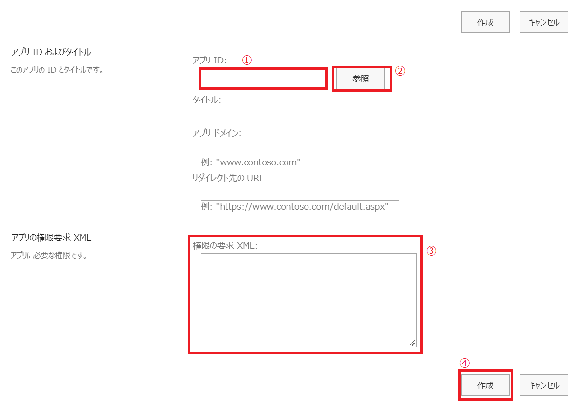Focus the リダイレクト先の URL input
This screenshot has height=404, width=575.
[x=300, y=193]
